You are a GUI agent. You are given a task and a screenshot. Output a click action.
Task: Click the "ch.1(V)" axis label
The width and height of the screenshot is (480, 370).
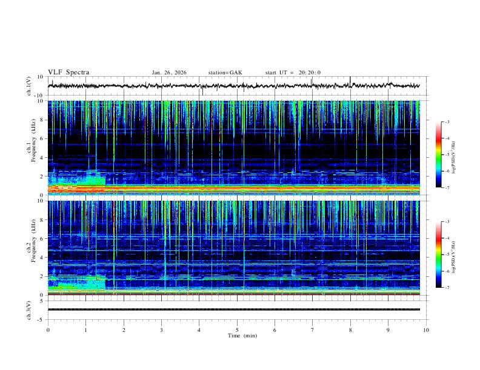point(29,86)
